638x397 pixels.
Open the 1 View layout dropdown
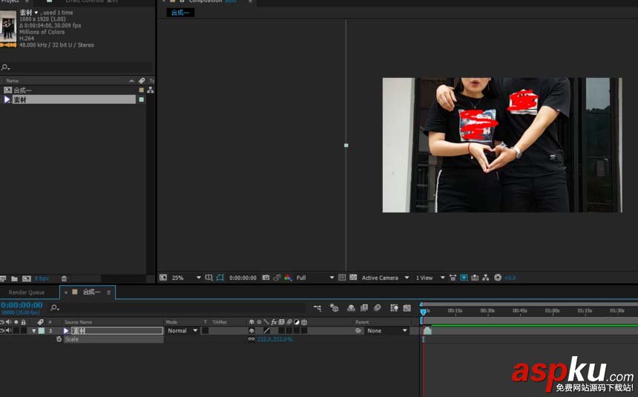tap(430, 278)
